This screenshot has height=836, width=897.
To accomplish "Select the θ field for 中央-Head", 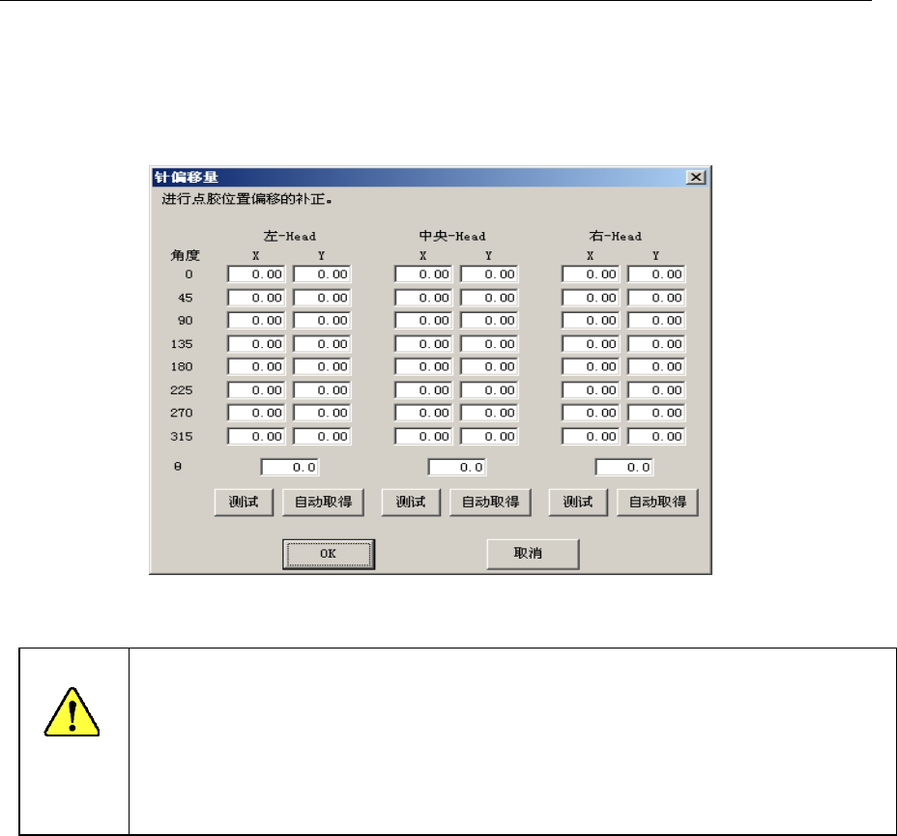I will (456, 467).
